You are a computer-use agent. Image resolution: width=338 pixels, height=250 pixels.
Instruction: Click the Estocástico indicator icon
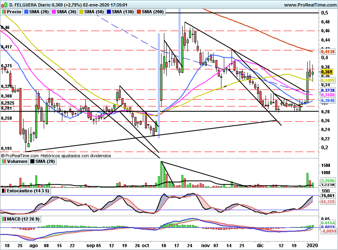pyautogui.click(x=4, y=191)
